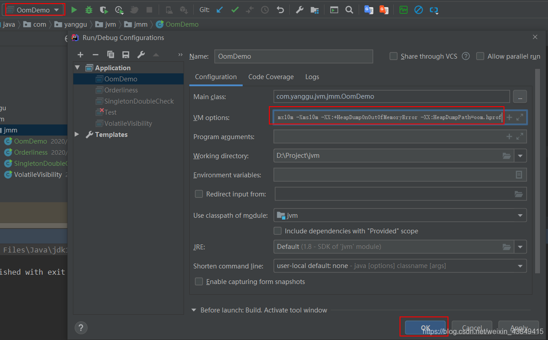Click the orange Google Translate icon

click(384, 10)
